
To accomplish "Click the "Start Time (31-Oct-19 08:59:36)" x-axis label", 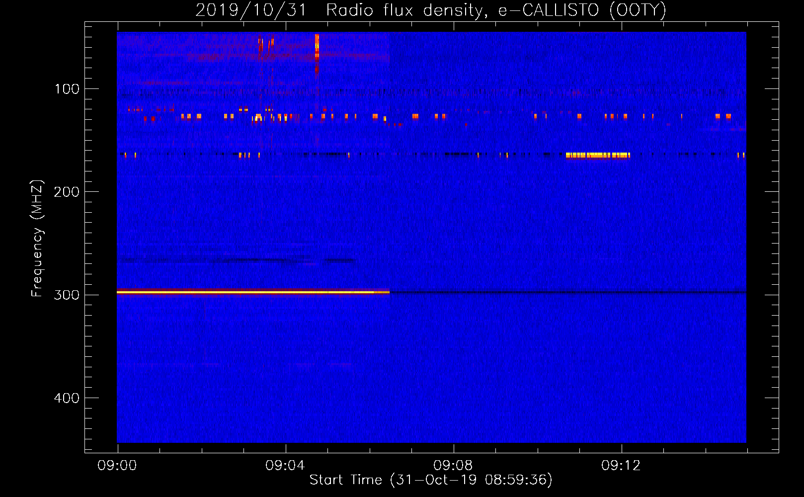I will click(x=431, y=480).
